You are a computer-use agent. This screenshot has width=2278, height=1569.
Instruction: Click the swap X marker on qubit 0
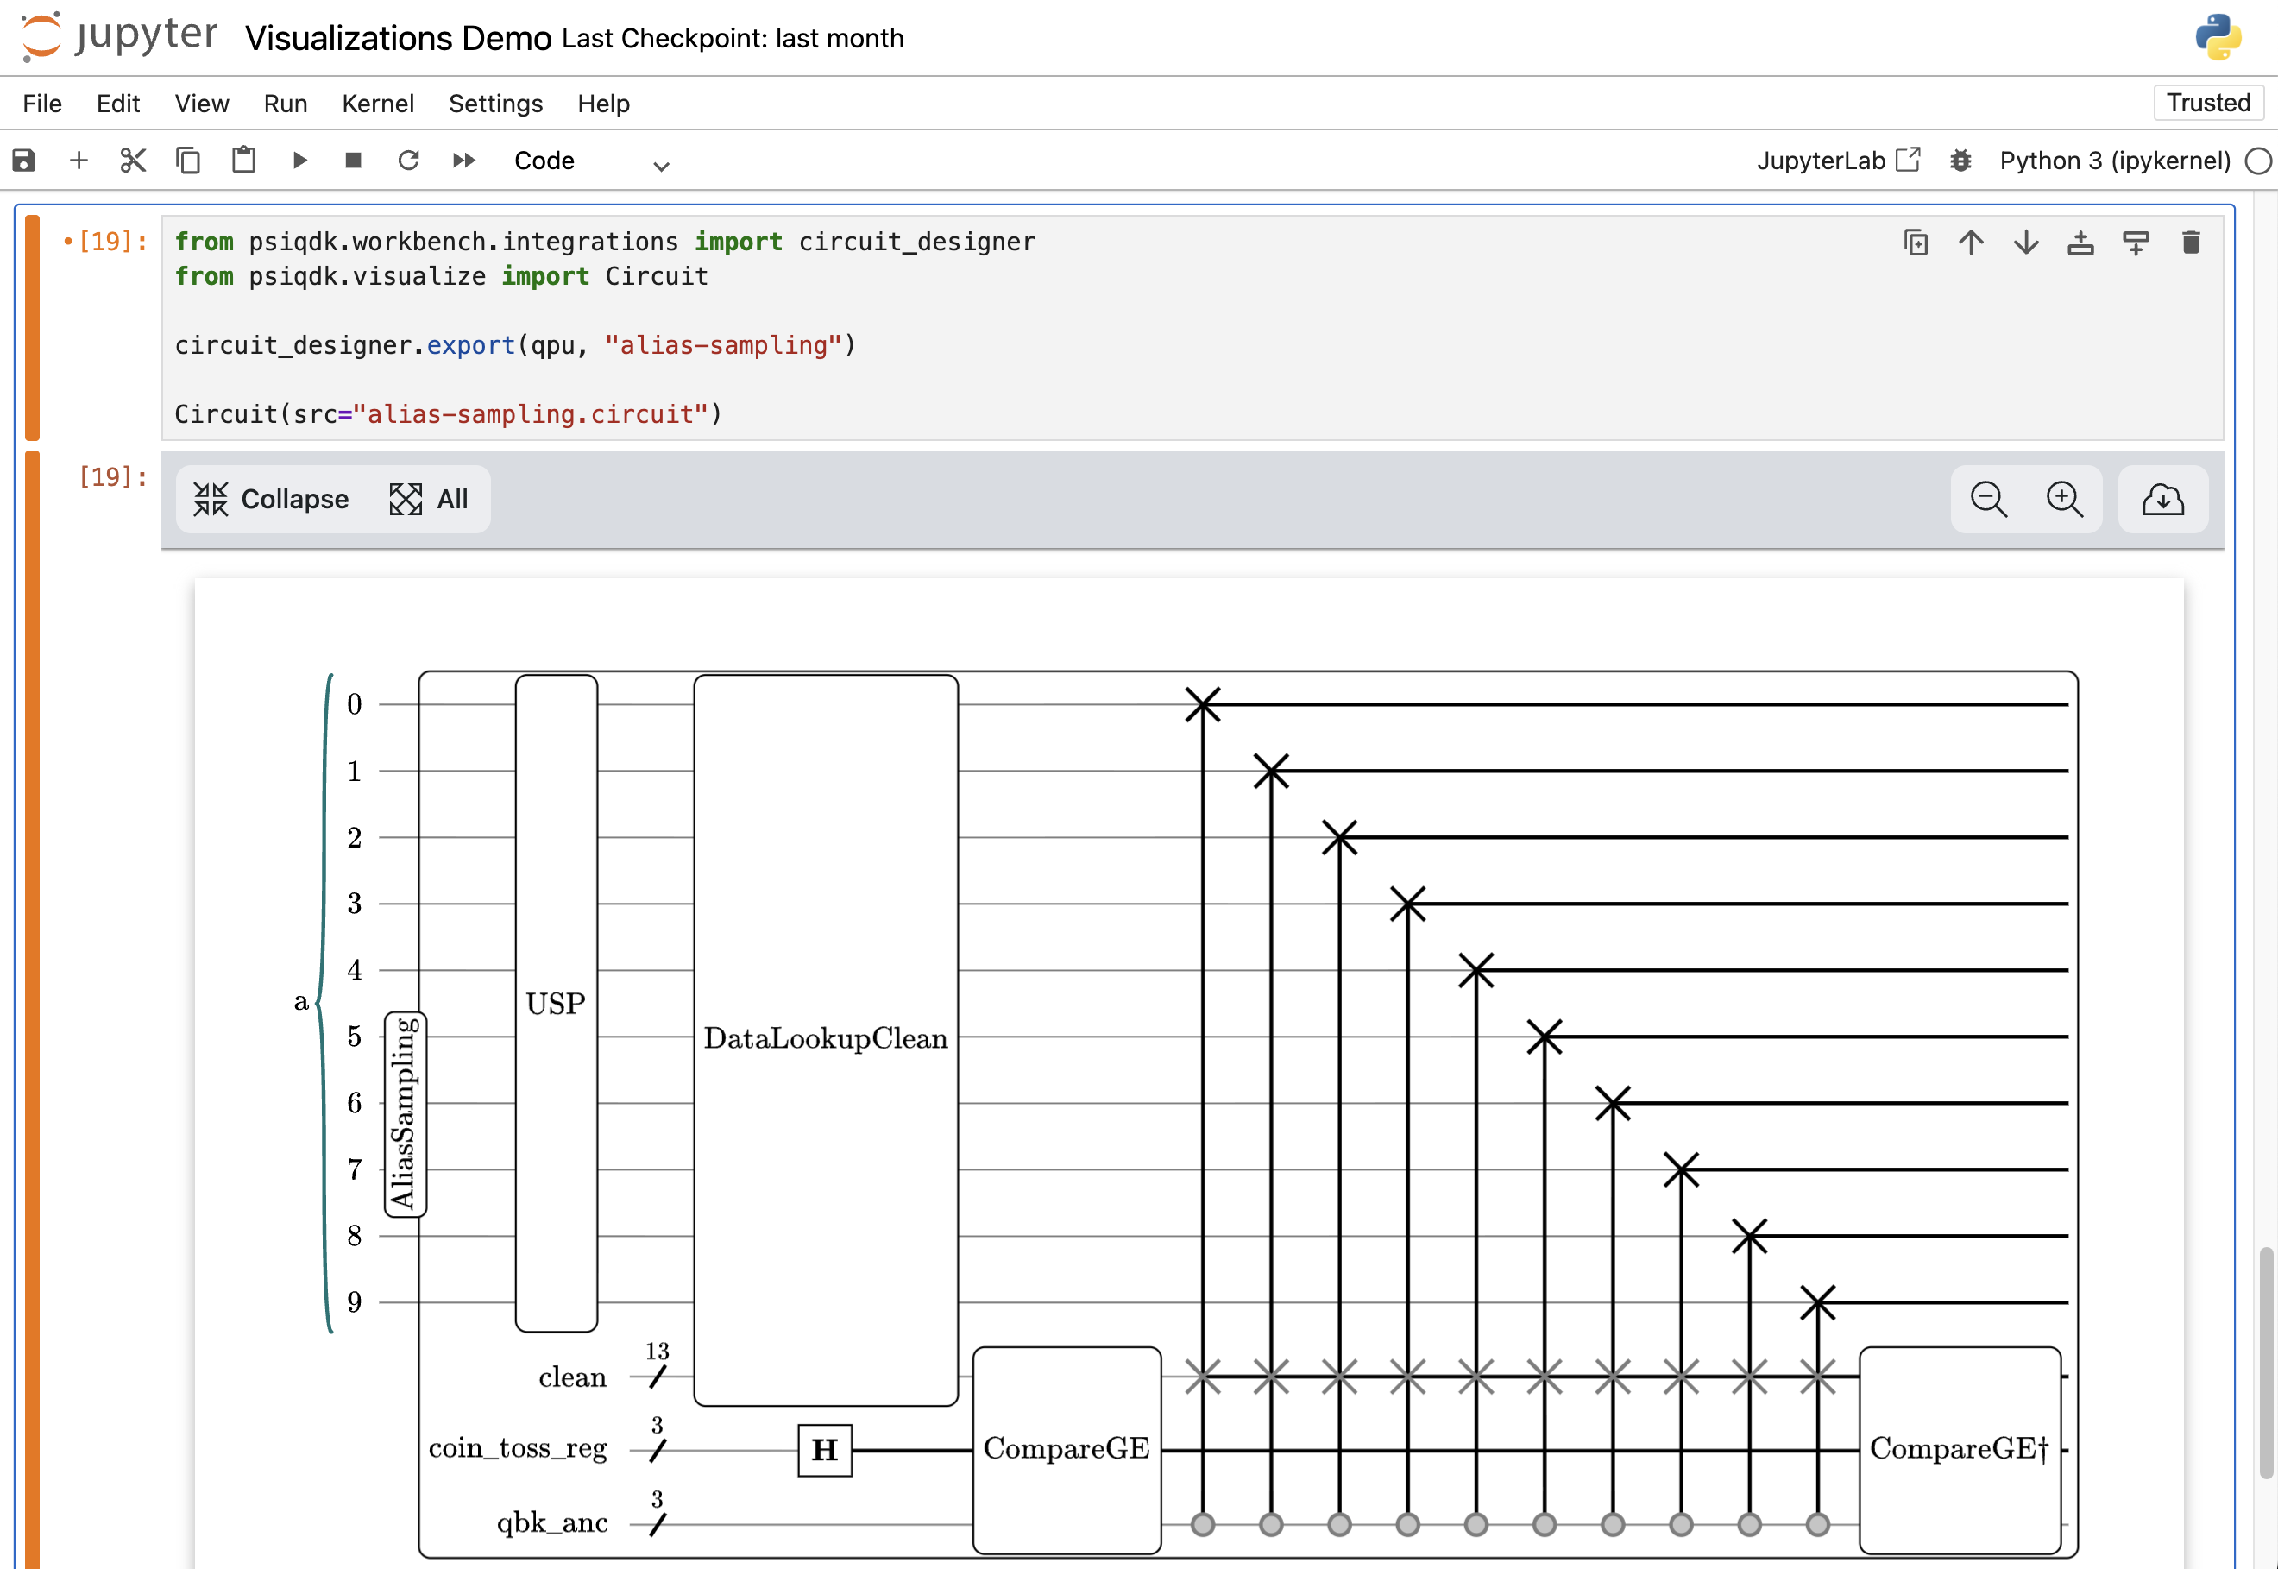pos(1202,704)
